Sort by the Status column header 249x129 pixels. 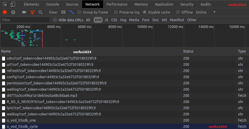209,51
